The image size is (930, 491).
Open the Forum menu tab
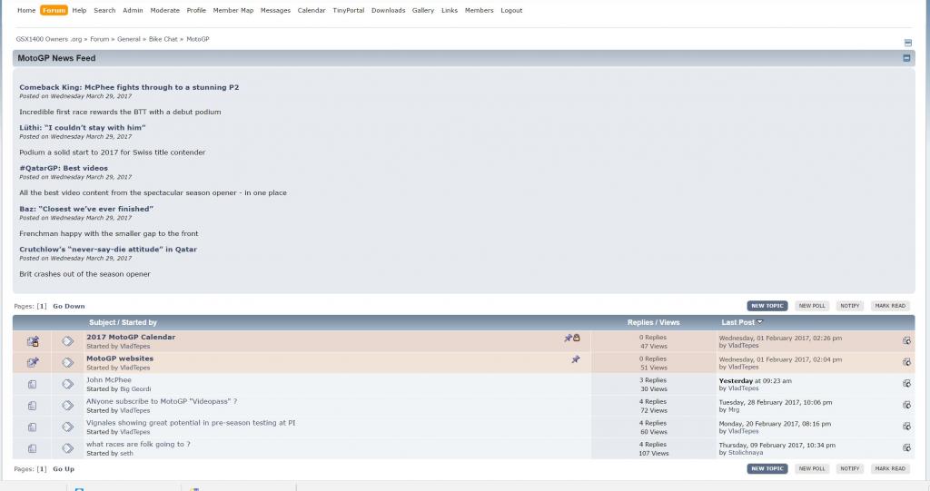(54, 11)
